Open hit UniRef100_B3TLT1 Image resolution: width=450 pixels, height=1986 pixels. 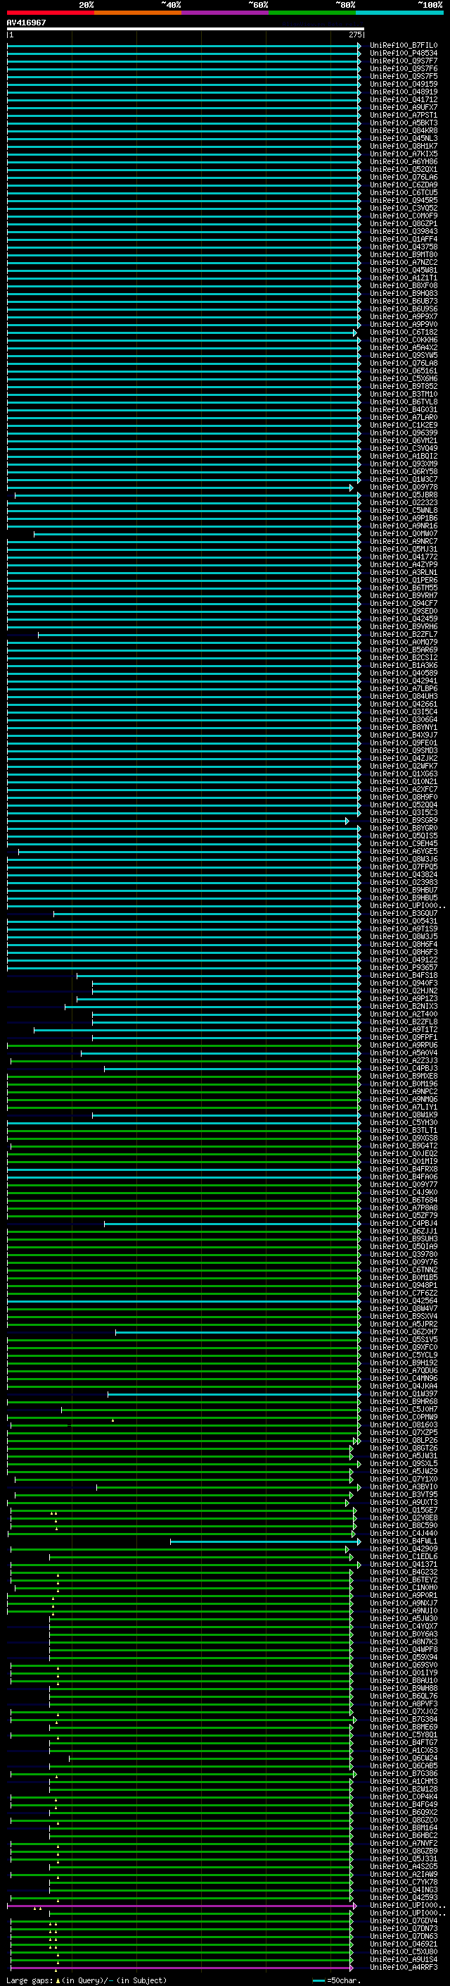tap(403, 1130)
